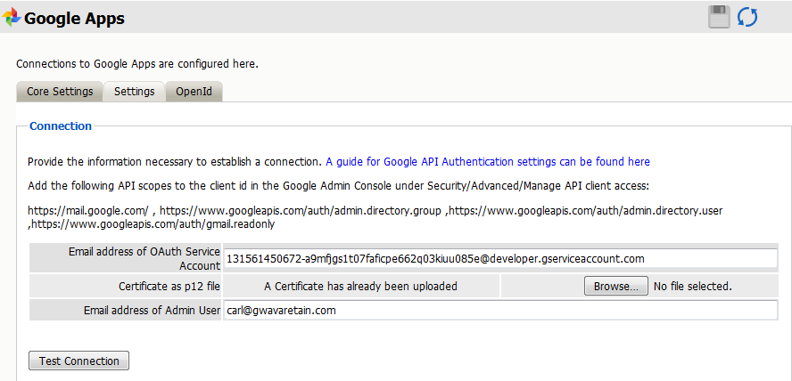The width and height of the screenshot is (792, 381).
Task: Click the Connection section heading
Action: pos(61,126)
